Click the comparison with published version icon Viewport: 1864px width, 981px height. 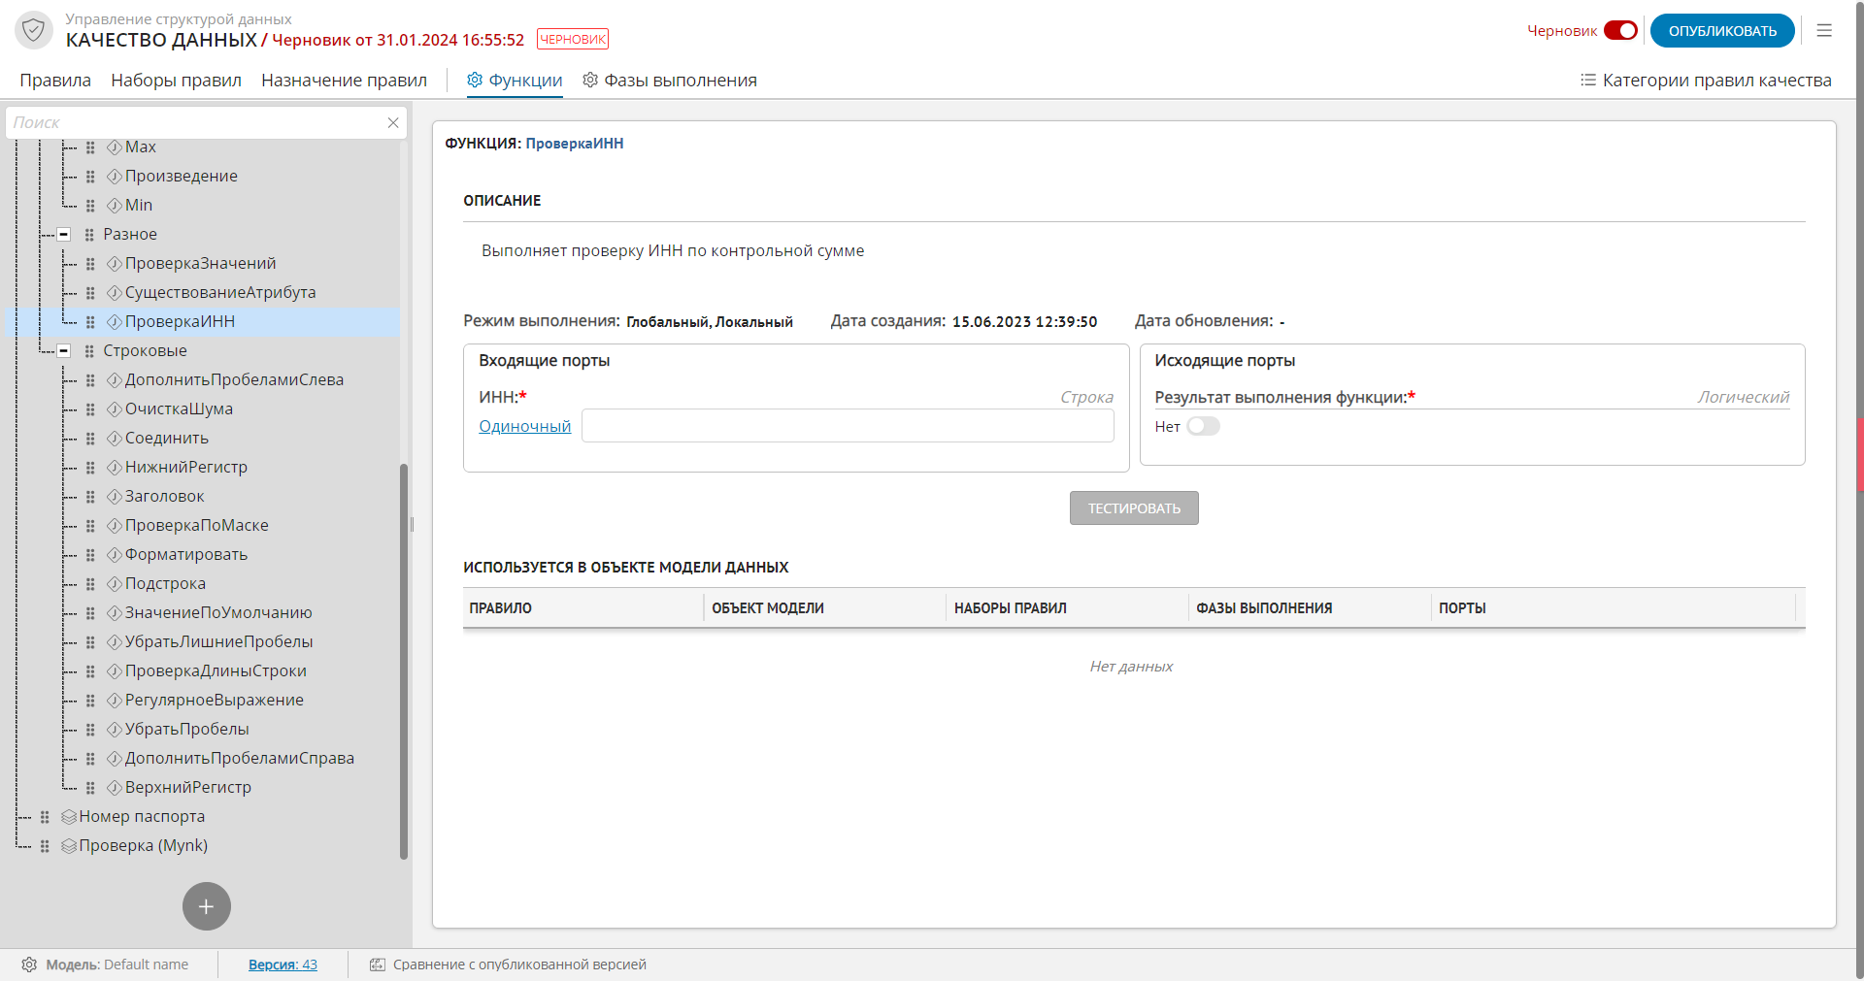coord(378,965)
